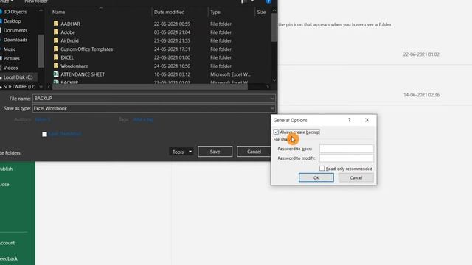
Task: Open Publish in Excel backstage menu
Action: [x=7, y=169]
